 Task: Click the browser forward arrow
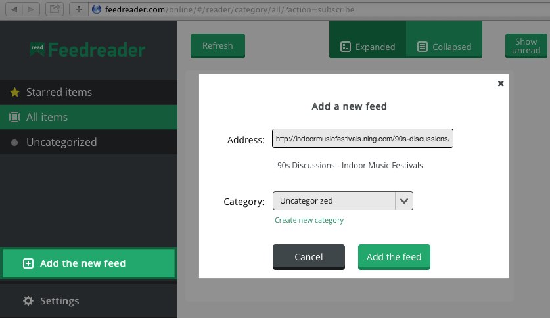(x=32, y=9)
